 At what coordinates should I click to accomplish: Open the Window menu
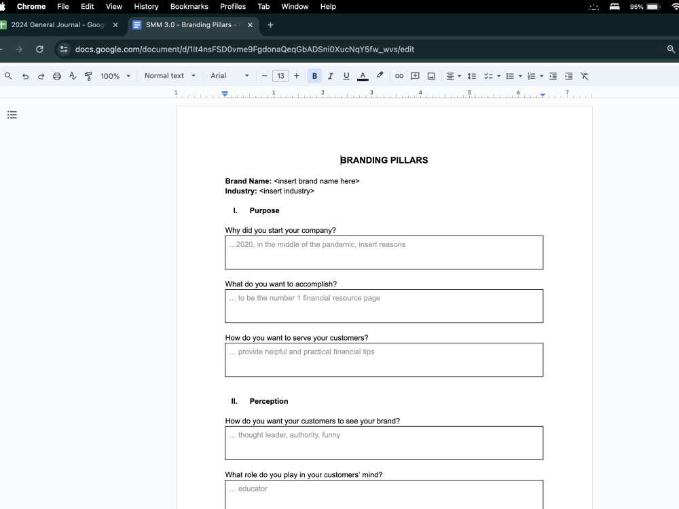pos(295,7)
